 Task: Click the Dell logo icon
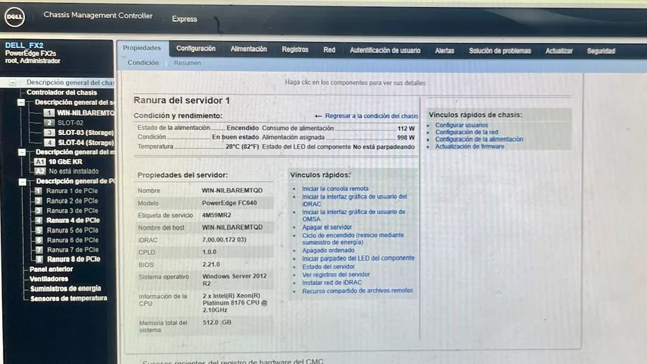(14, 18)
